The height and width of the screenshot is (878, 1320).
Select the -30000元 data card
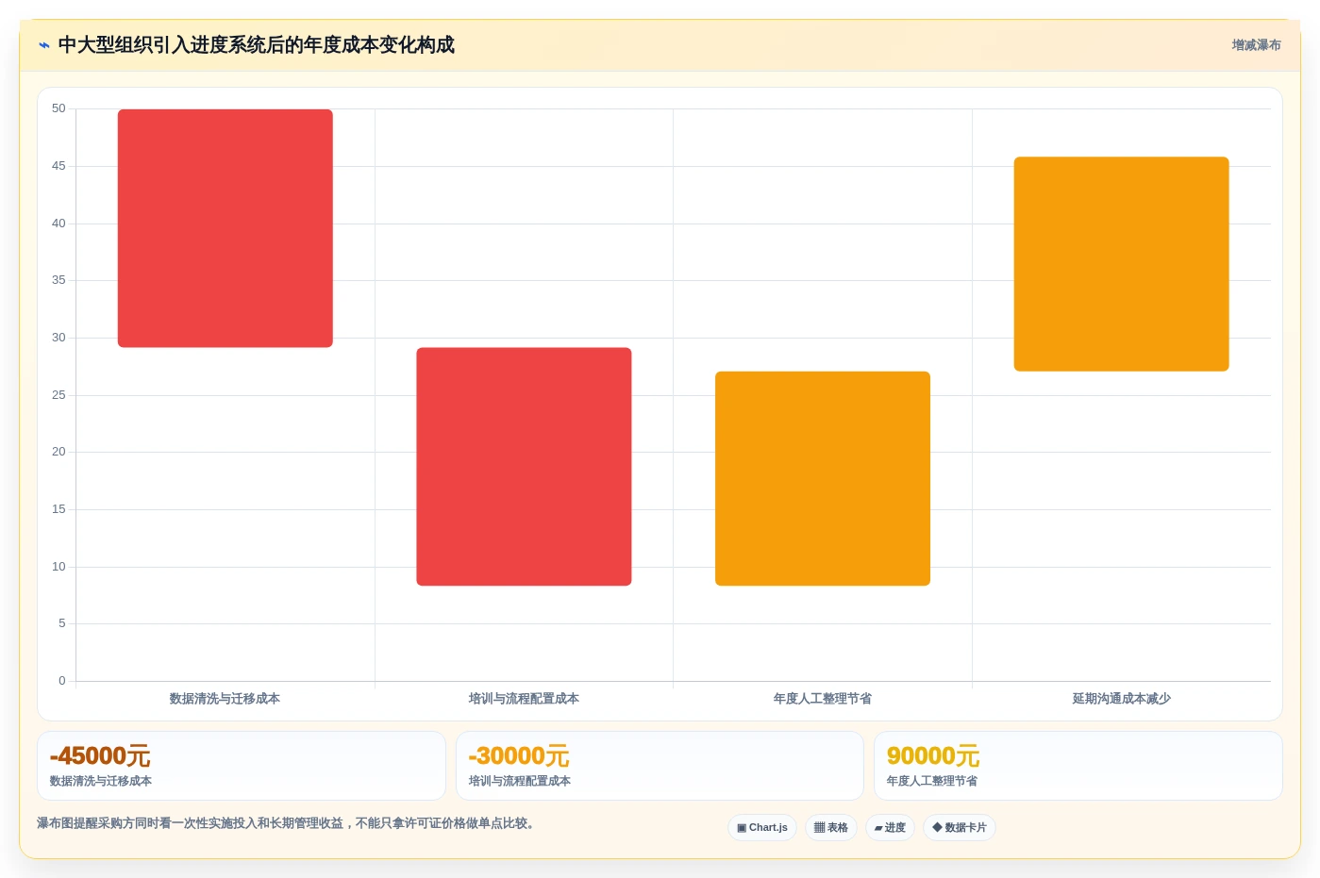tap(660, 766)
